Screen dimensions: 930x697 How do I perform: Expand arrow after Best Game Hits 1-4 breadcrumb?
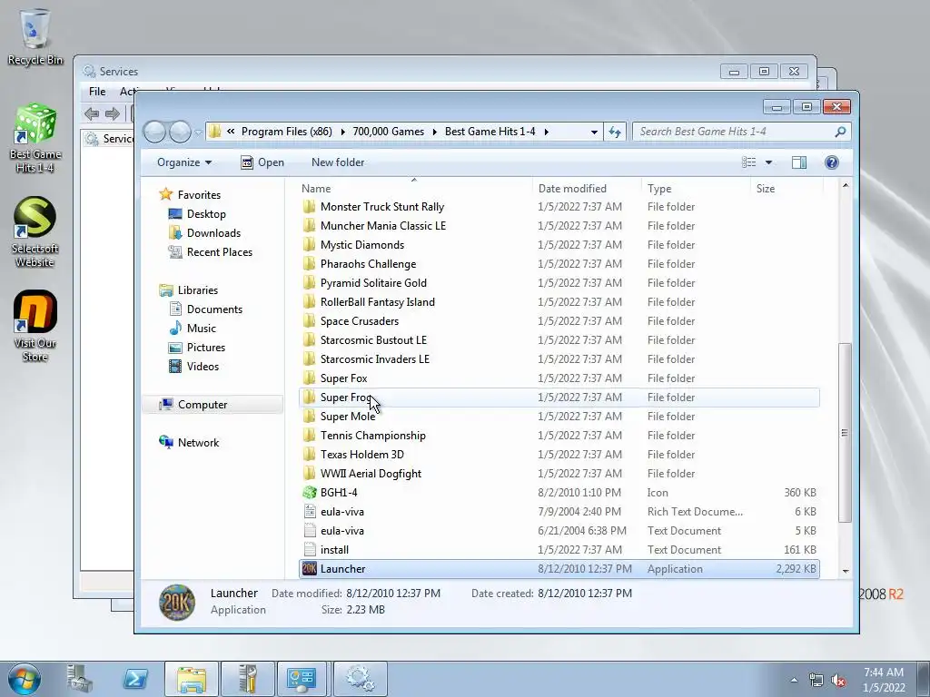coord(546,132)
